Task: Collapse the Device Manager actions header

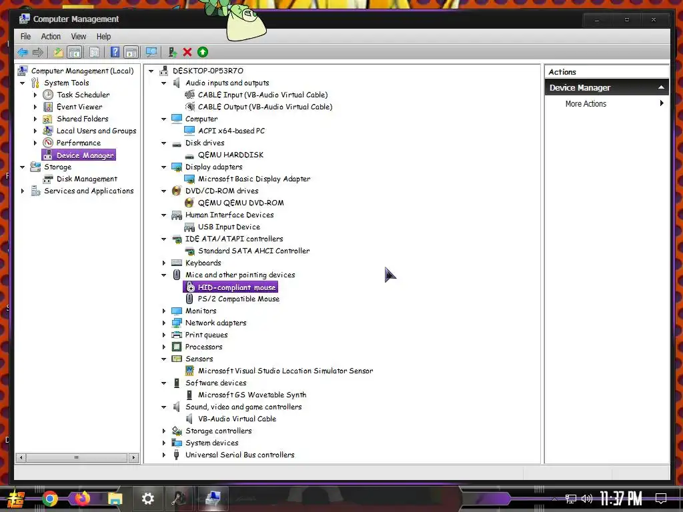Action: (661, 87)
